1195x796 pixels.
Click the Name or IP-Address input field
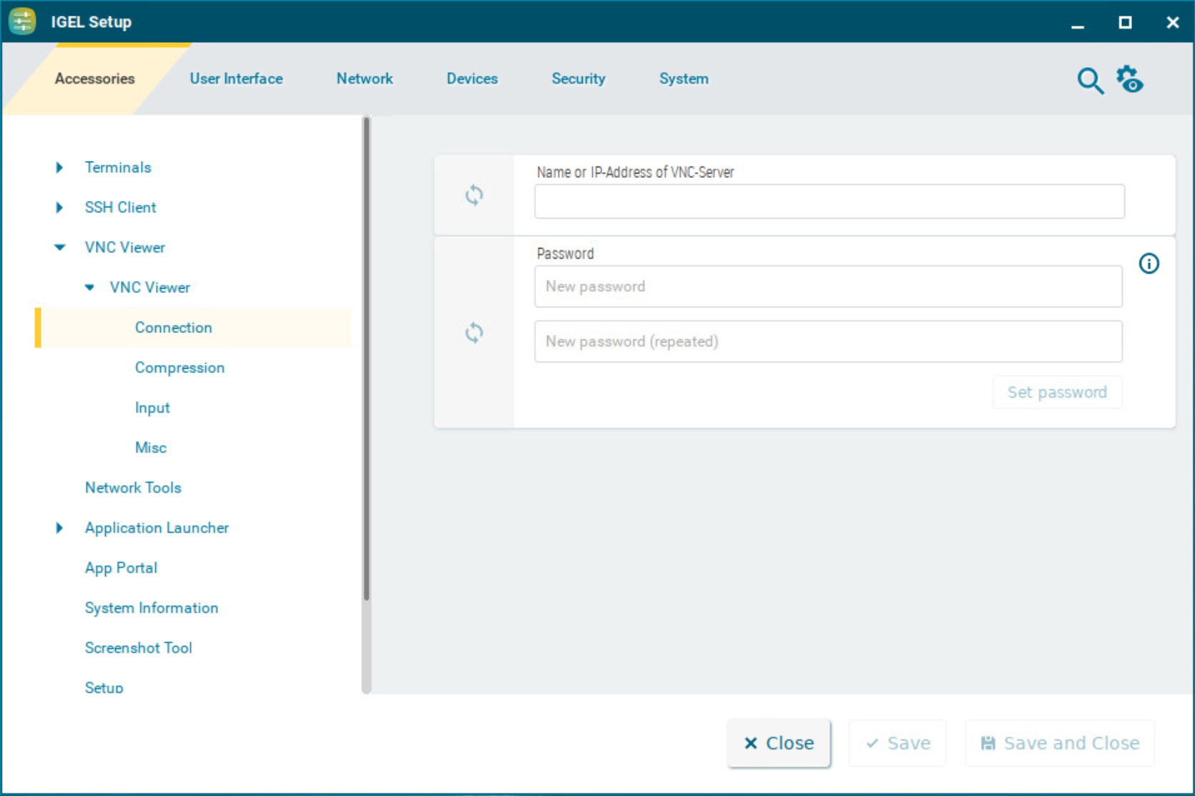(829, 202)
